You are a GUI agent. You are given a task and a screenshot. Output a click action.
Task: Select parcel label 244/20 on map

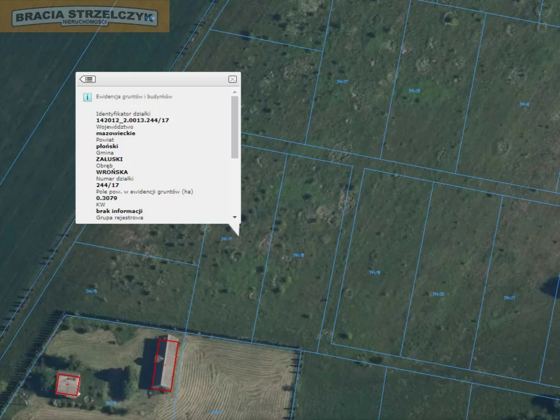click(x=438, y=294)
